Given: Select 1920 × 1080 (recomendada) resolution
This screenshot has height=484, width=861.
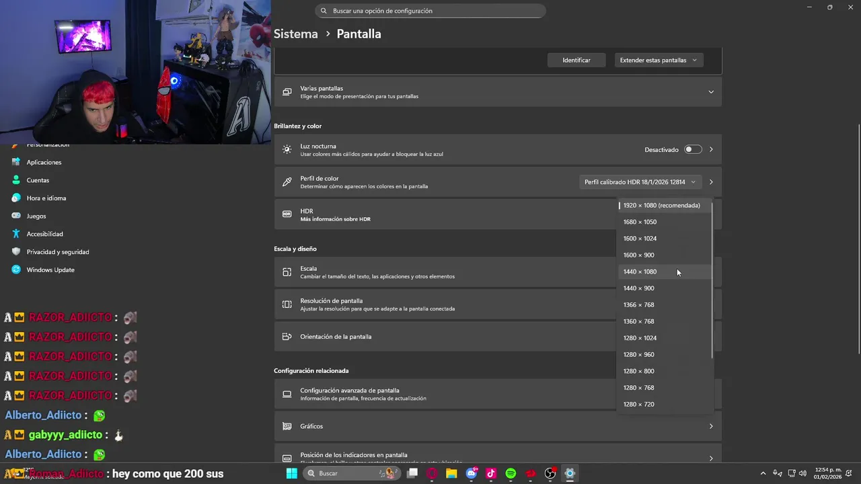Looking at the screenshot, I should click(664, 205).
